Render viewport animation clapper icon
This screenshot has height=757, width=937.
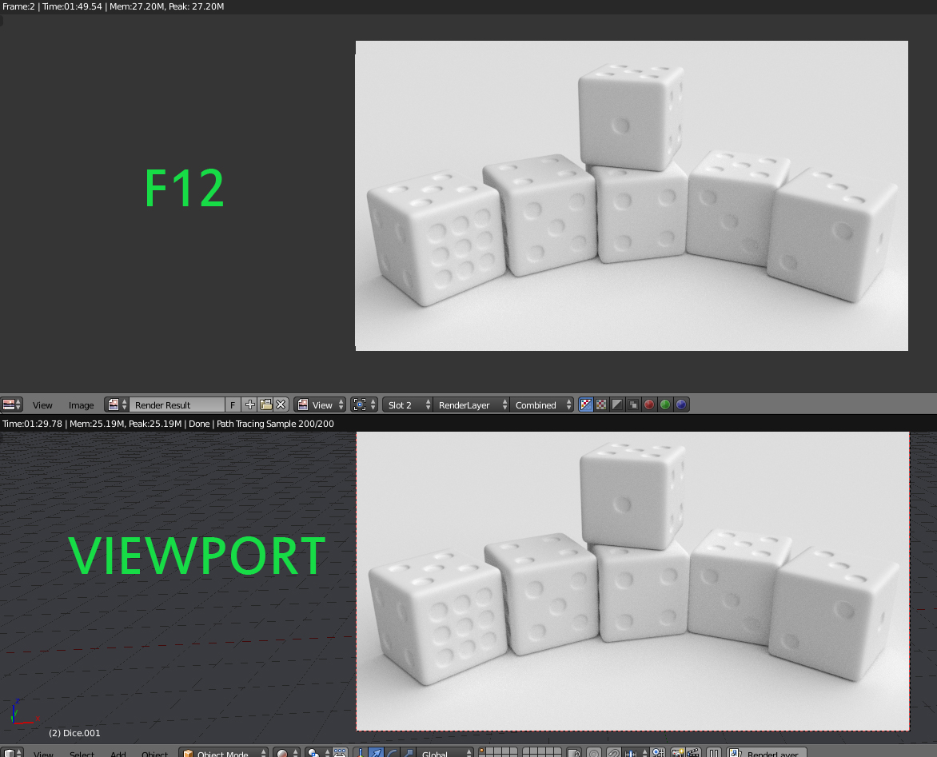[x=692, y=754]
